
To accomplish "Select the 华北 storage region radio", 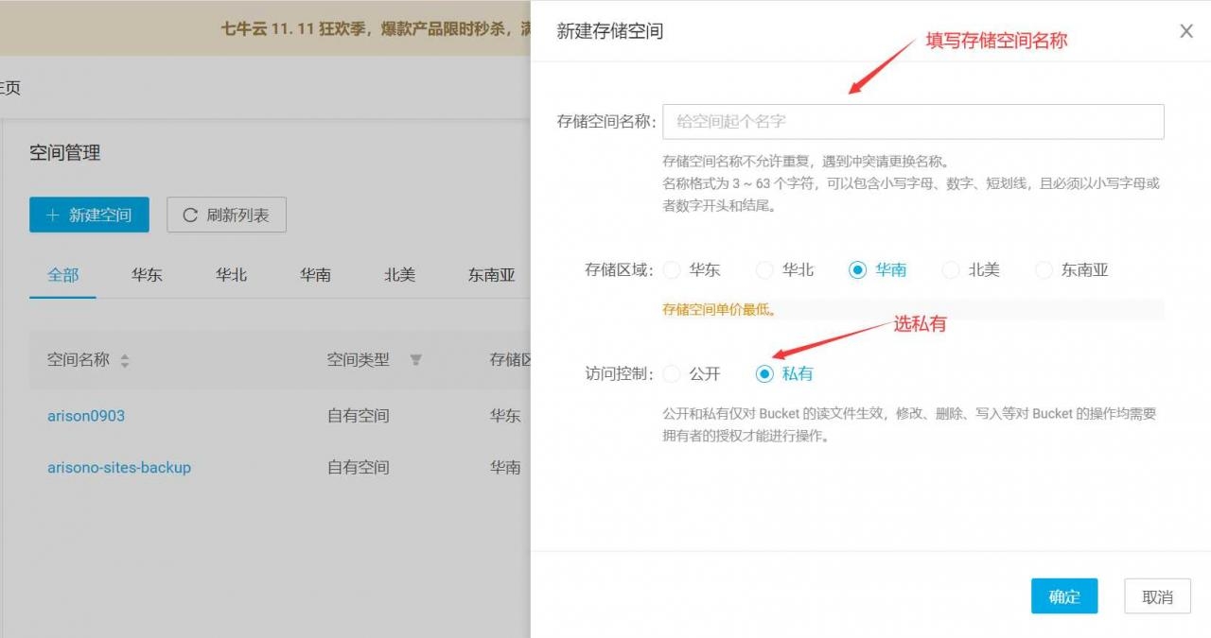I will click(x=764, y=270).
